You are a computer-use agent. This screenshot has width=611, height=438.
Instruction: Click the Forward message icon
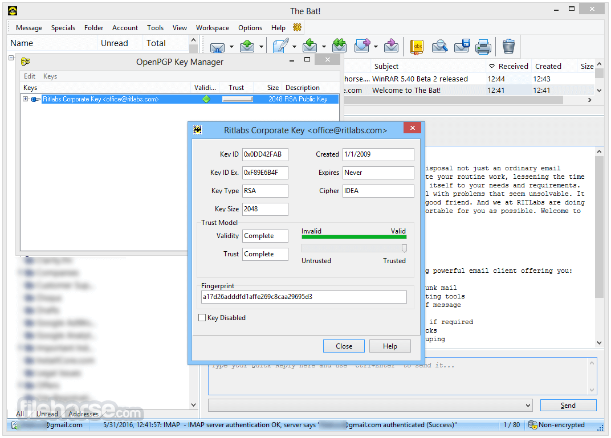tap(362, 46)
